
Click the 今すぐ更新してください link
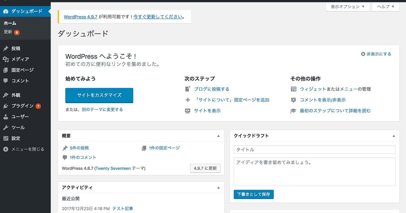click(x=158, y=17)
